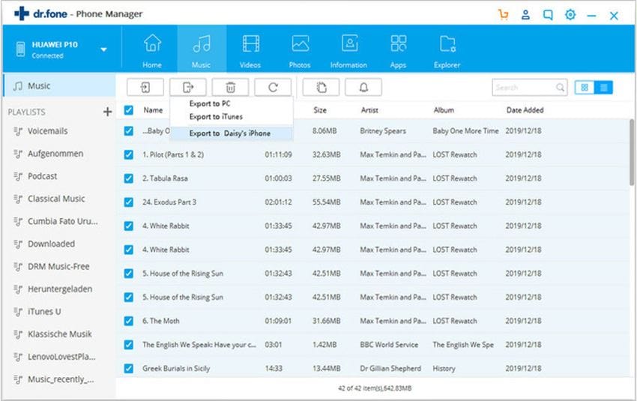Click the refresh toolbar button
Image resolution: width=637 pixels, height=401 pixels.
click(273, 88)
